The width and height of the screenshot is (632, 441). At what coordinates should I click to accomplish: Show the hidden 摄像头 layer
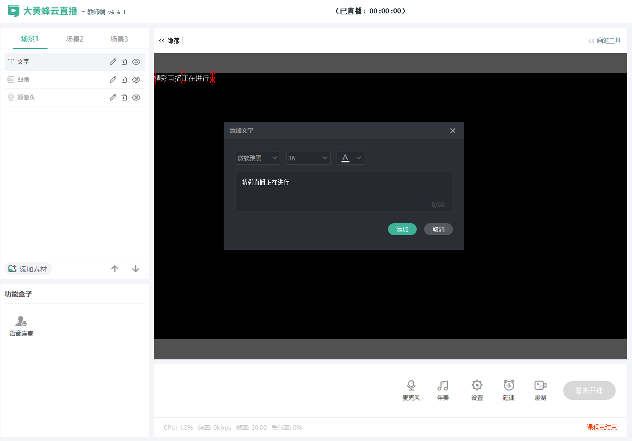coord(136,98)
